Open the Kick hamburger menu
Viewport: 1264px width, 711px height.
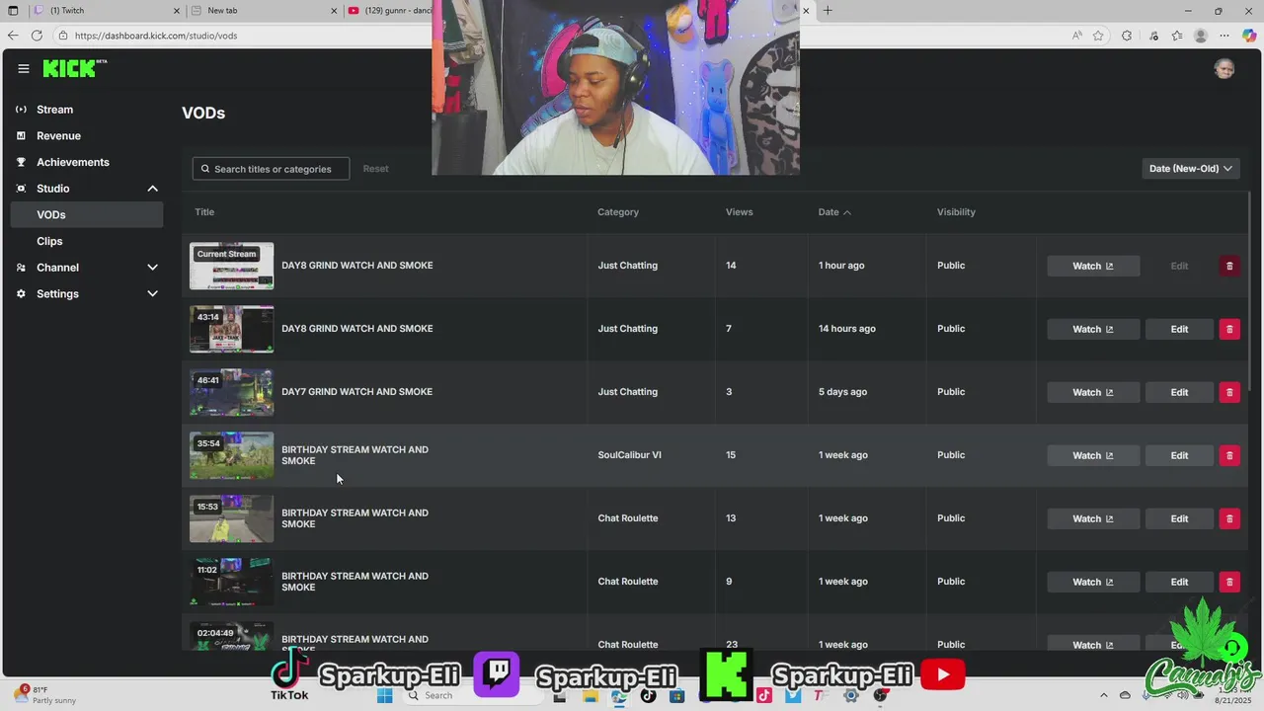pyautogui.click(x=23, y=68)
